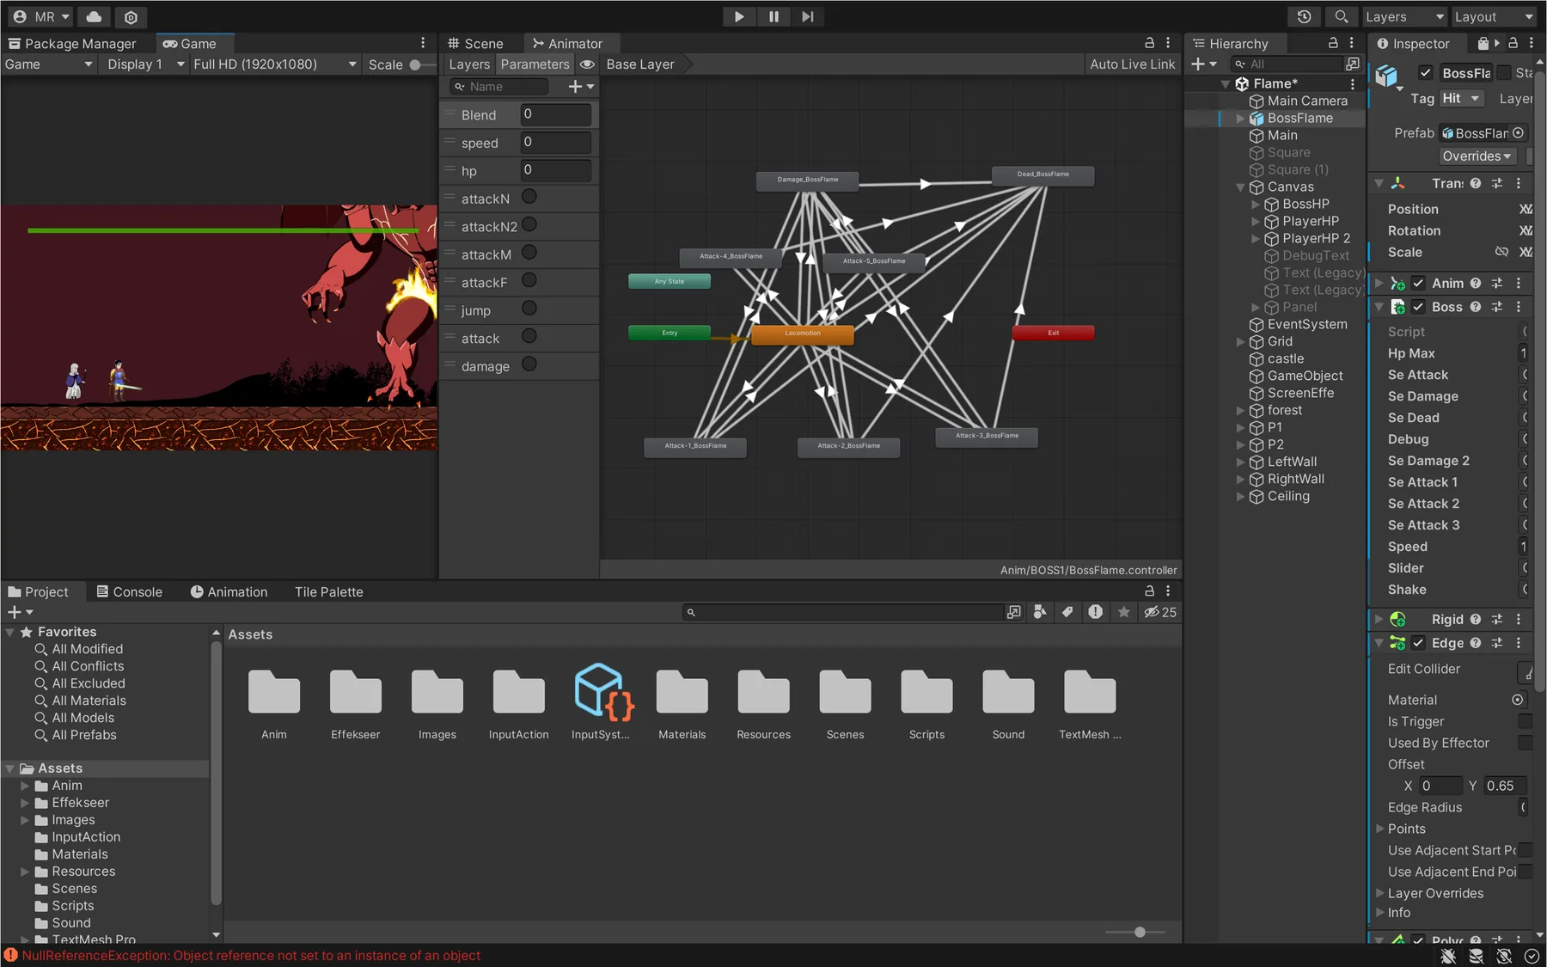Viewport: 1547px width, 967px height.
Task: Open Edge Collider preset icon
Action: pyautogui.click(x=1497, y=643)
